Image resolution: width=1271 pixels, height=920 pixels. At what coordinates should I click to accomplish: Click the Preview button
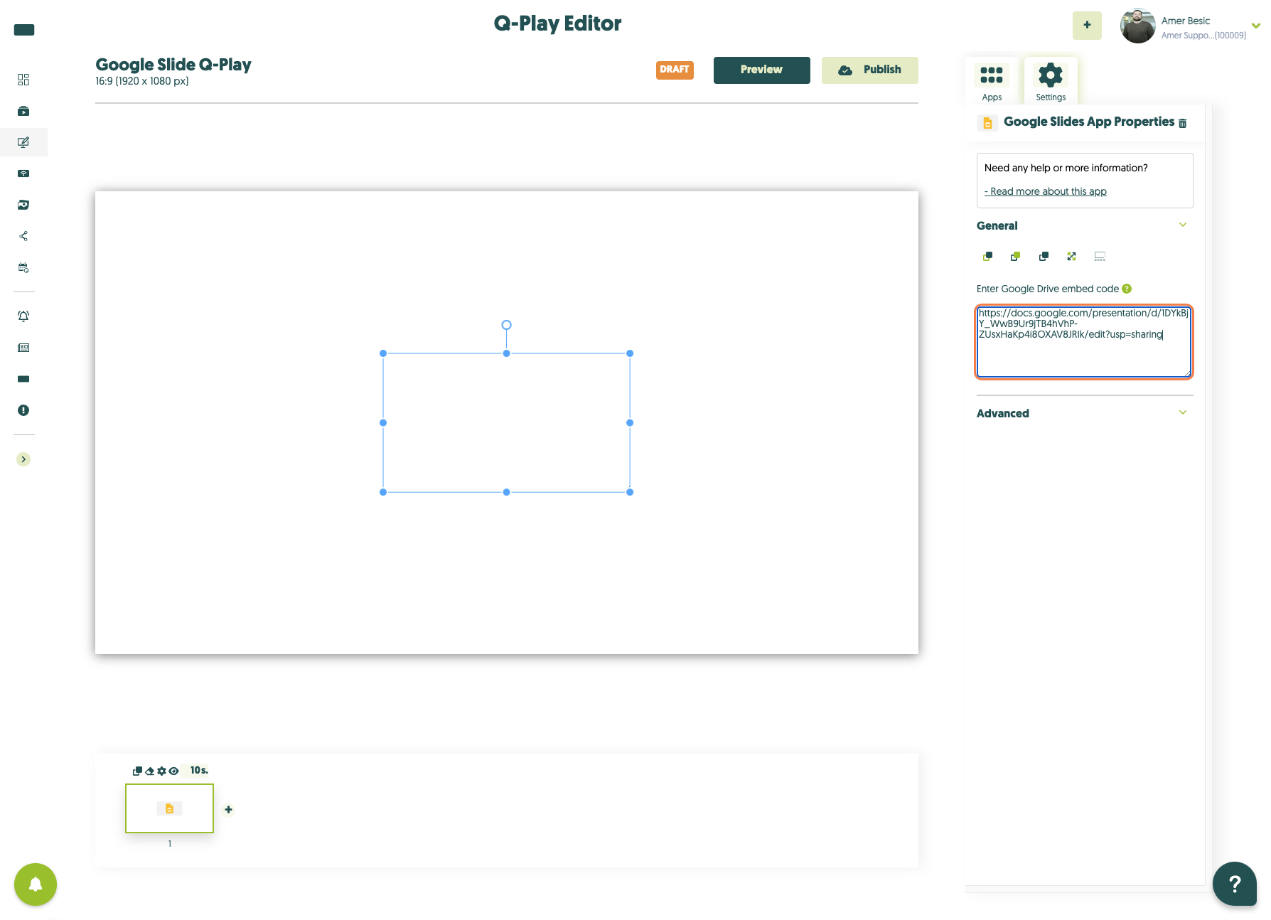click(761, 70)
